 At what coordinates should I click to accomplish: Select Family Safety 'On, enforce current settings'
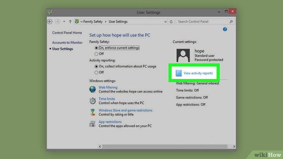click(96, 48)
